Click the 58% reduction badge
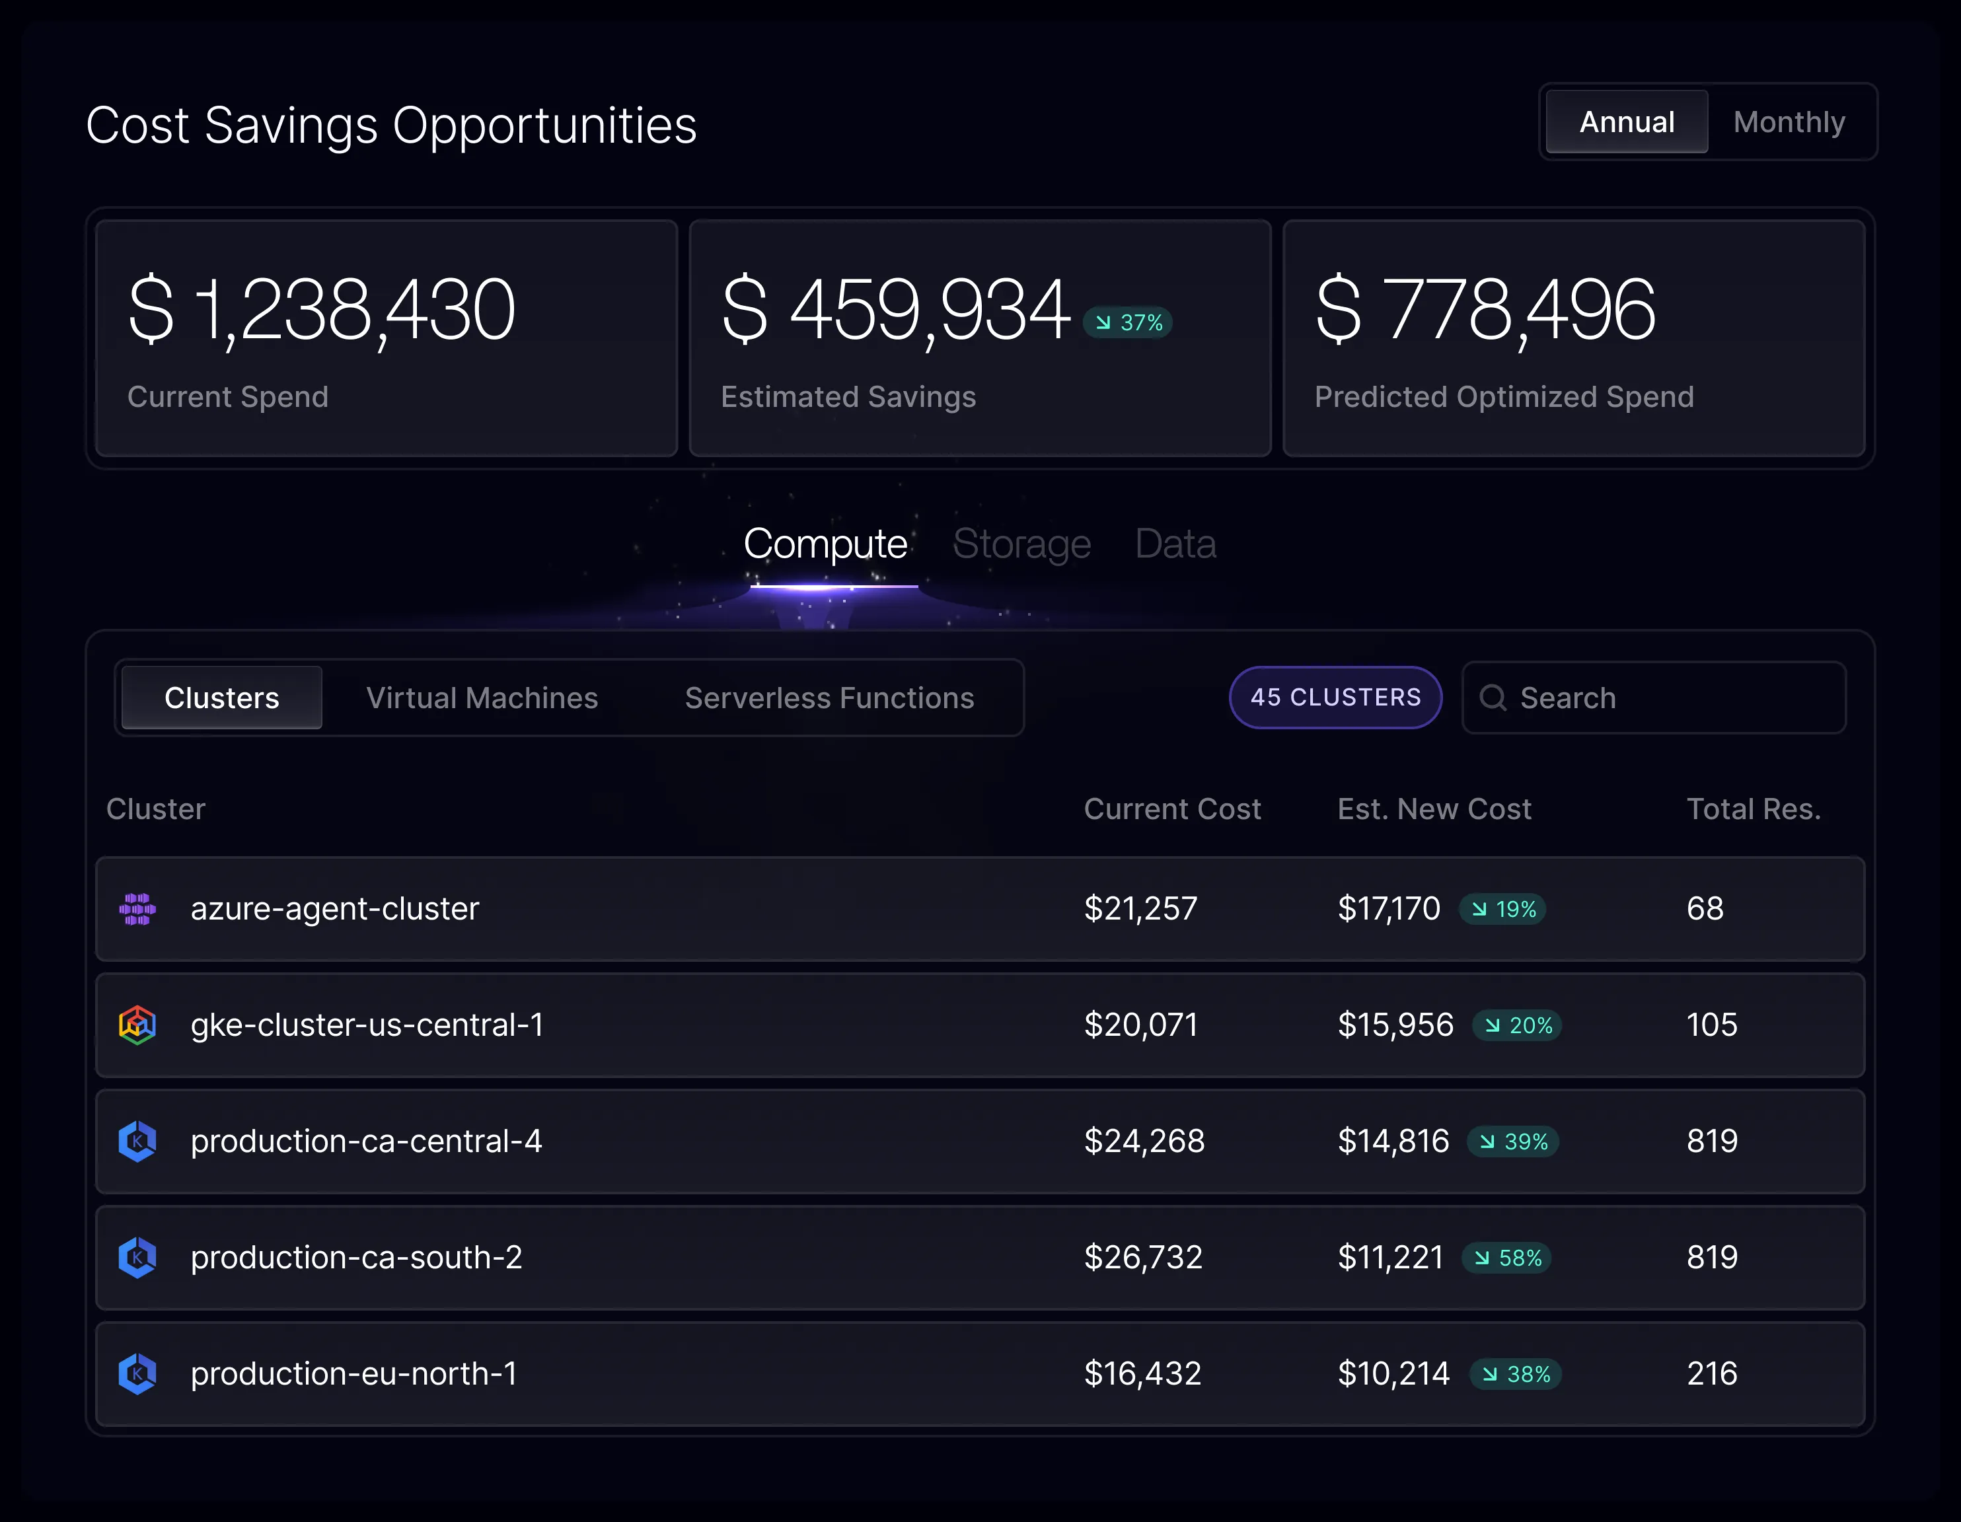 click(1506, 1258)
